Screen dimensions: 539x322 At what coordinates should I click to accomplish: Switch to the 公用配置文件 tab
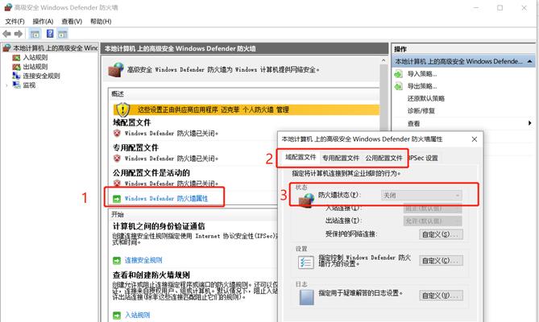(x=384, y=158)
